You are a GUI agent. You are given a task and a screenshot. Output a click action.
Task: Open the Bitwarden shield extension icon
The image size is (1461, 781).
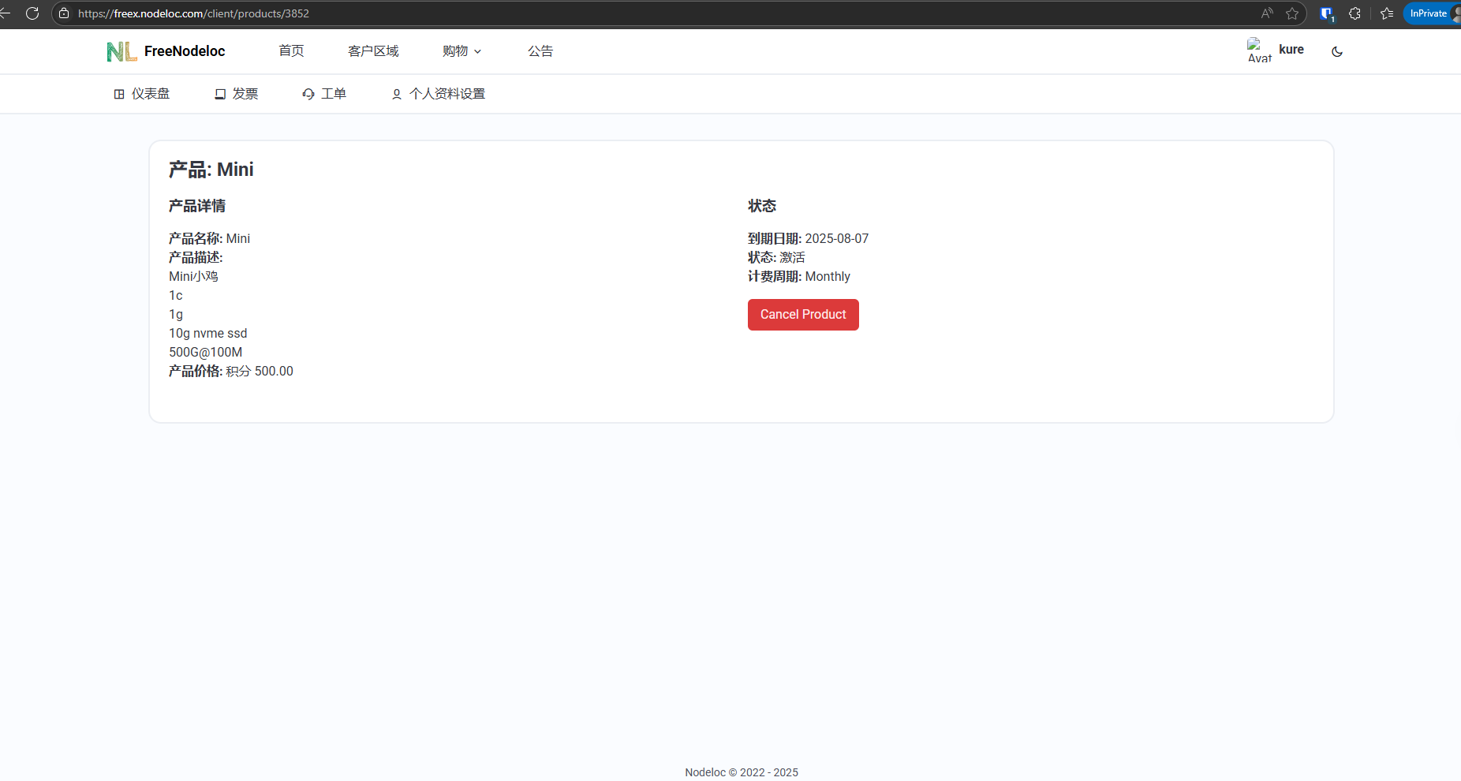click(1327, 13)
